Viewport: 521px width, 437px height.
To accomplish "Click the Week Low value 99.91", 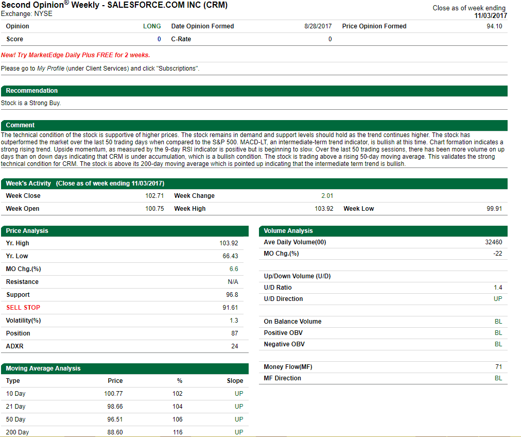I will (494, 209).
